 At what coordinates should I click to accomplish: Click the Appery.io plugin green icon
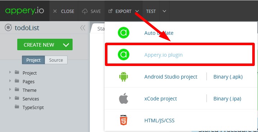124,55
